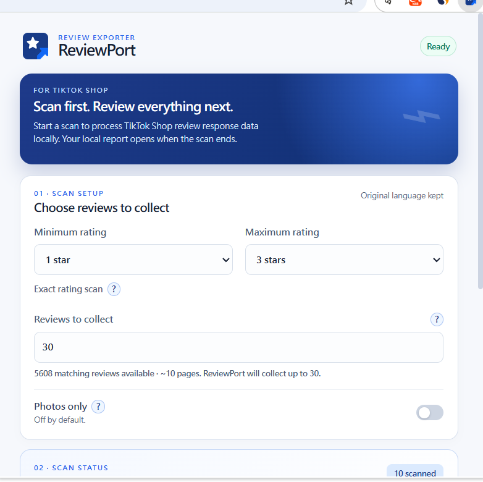Click the 'Exact rating scan' label

(69, 289)
